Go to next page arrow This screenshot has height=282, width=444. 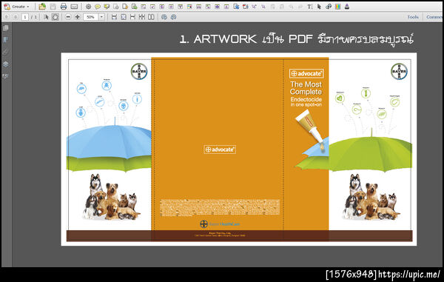tap(16, 17)
